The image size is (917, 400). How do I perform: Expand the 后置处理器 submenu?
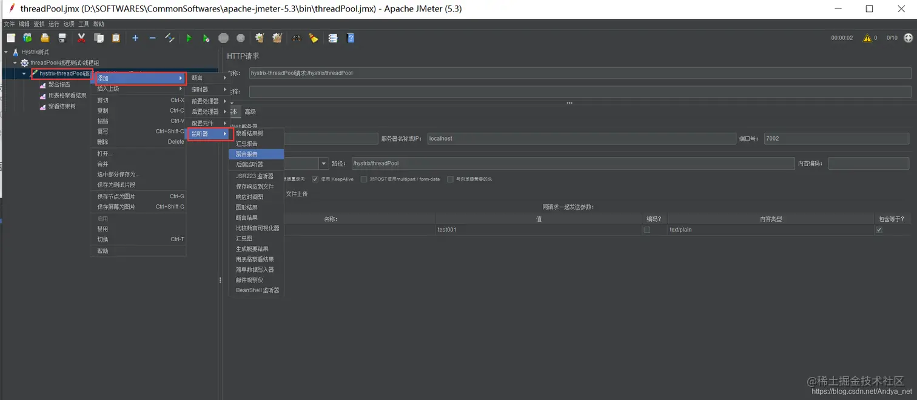pyautogui.click(x=208, y=112)
